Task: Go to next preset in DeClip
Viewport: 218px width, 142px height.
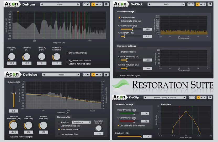Action: pyautogui.click(x=184, y=97)
